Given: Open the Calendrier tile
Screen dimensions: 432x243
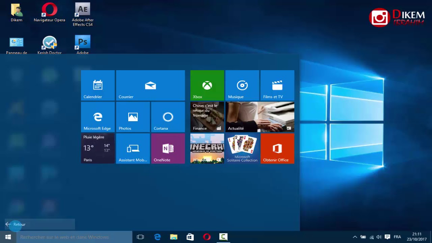Looking at the screenshot, I should (98, 85).
